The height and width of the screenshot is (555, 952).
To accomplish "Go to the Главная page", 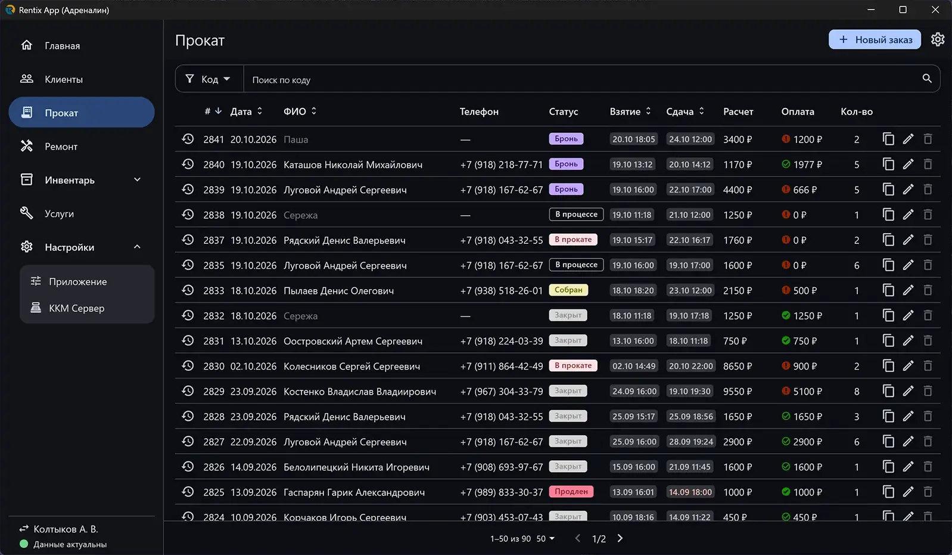I will click(82, 45).
